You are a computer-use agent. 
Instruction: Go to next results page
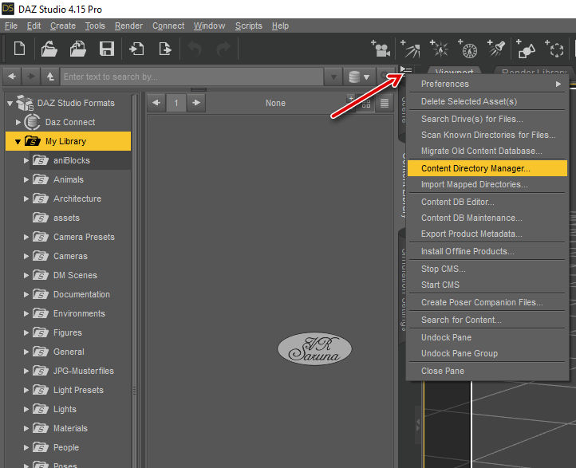[x=196, y=103]
